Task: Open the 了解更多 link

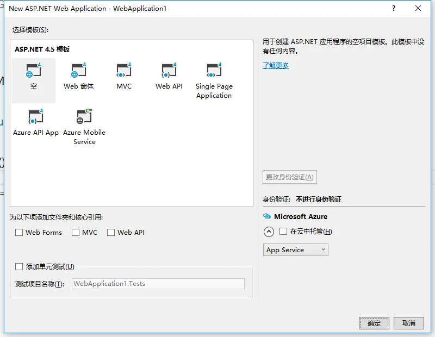Action: [x=276, y=65]
